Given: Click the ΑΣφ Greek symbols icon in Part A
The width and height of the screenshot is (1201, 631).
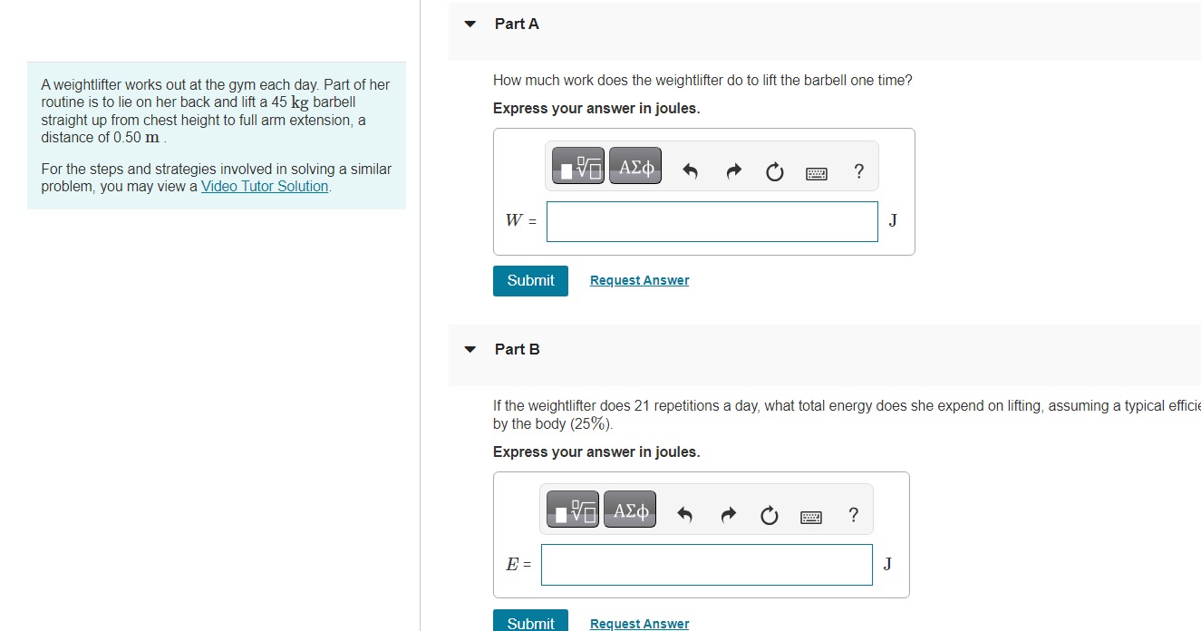Looking at the screenshot, I should (634, 166).
